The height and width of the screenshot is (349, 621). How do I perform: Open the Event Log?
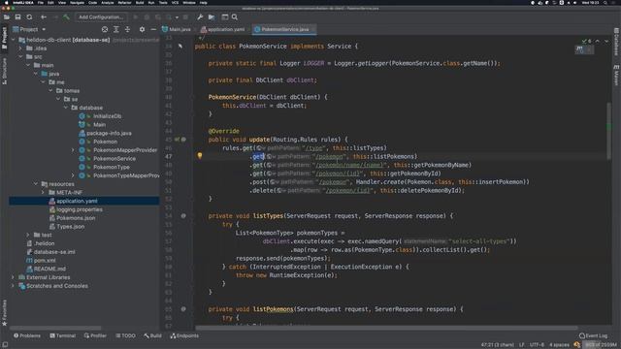593,335
